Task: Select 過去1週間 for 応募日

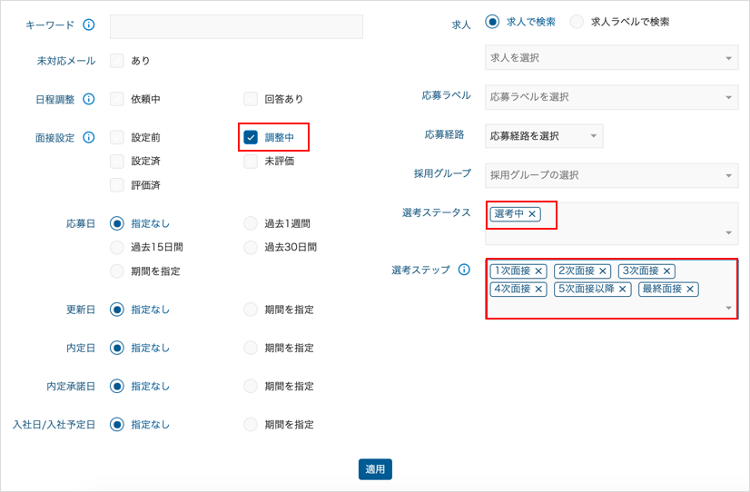Action: click(x=251, y=223)
